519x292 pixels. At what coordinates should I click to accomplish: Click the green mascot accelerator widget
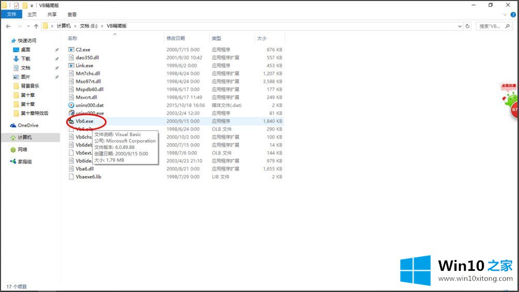point(511,100)
